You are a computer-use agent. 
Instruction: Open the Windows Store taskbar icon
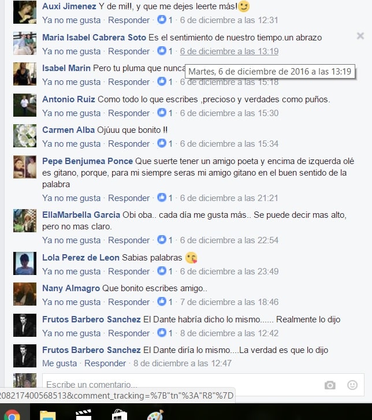[120, 415]
